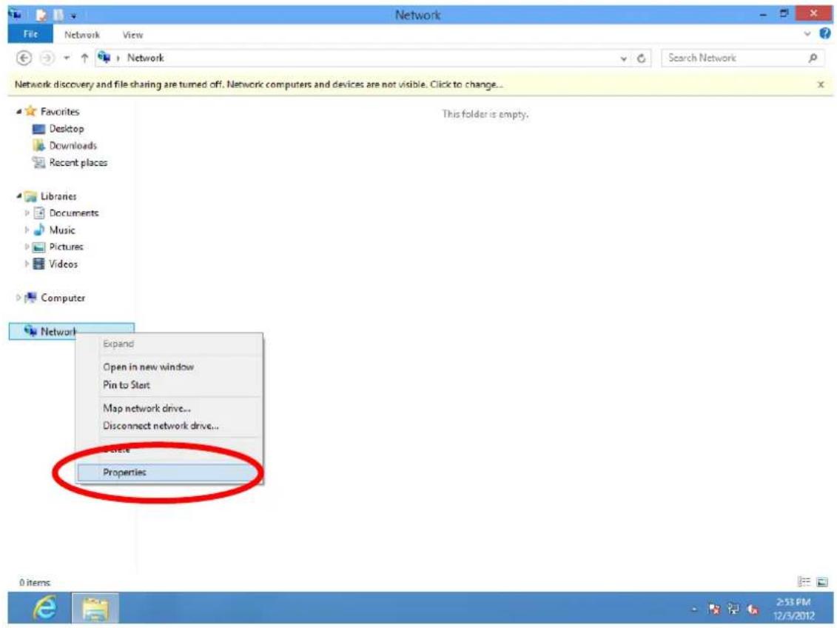837x628 pixels.
Task: Open Recent places in Favorites
Action: pyautogui.click(x=78, y=162)
